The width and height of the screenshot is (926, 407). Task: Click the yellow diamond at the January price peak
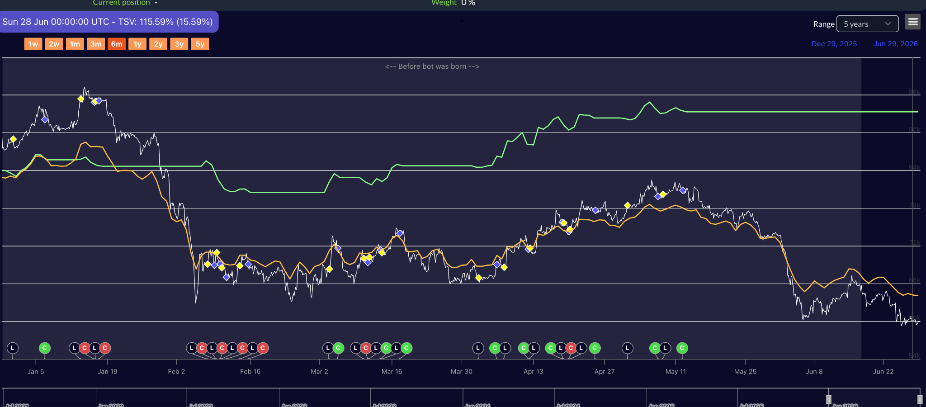[80, 99]
